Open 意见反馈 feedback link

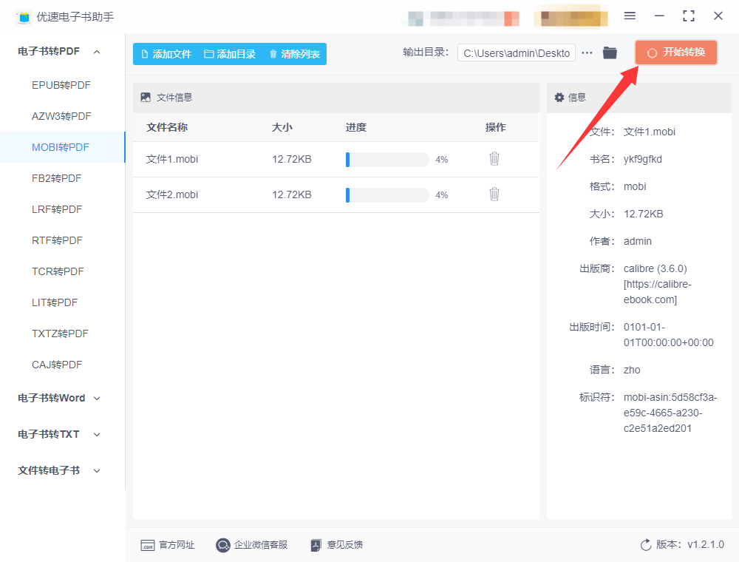[336, 545]
